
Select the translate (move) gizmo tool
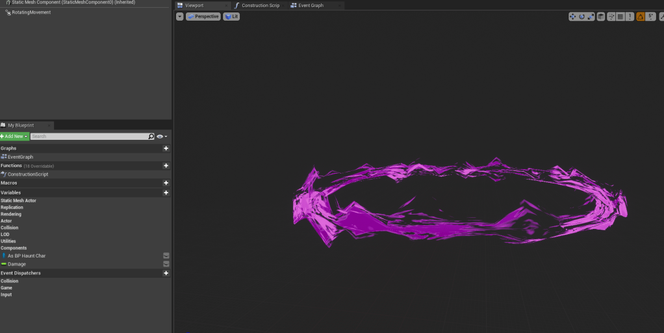(x=573, y=17)
